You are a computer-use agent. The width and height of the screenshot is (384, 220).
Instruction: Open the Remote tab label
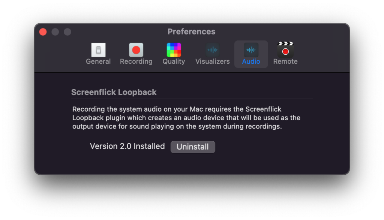point(285,61)
